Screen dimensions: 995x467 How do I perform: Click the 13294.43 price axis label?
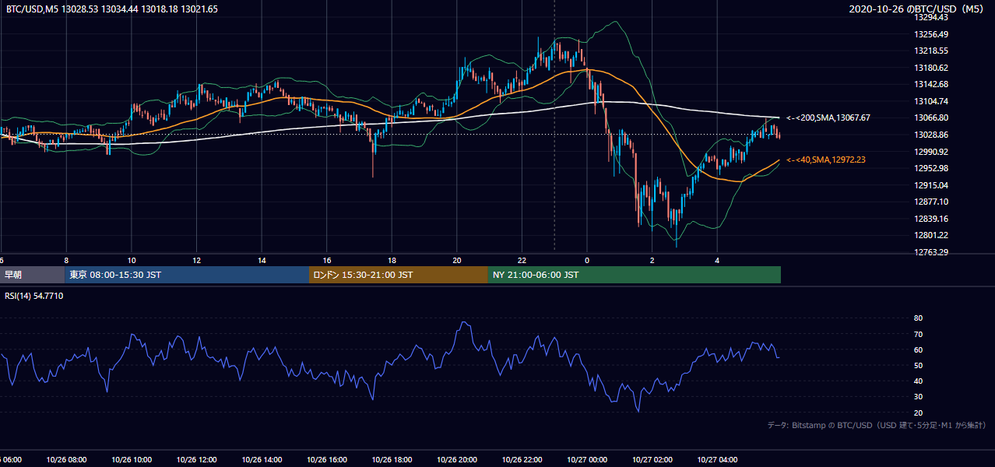pyautogui.click(x=931, y=18)
